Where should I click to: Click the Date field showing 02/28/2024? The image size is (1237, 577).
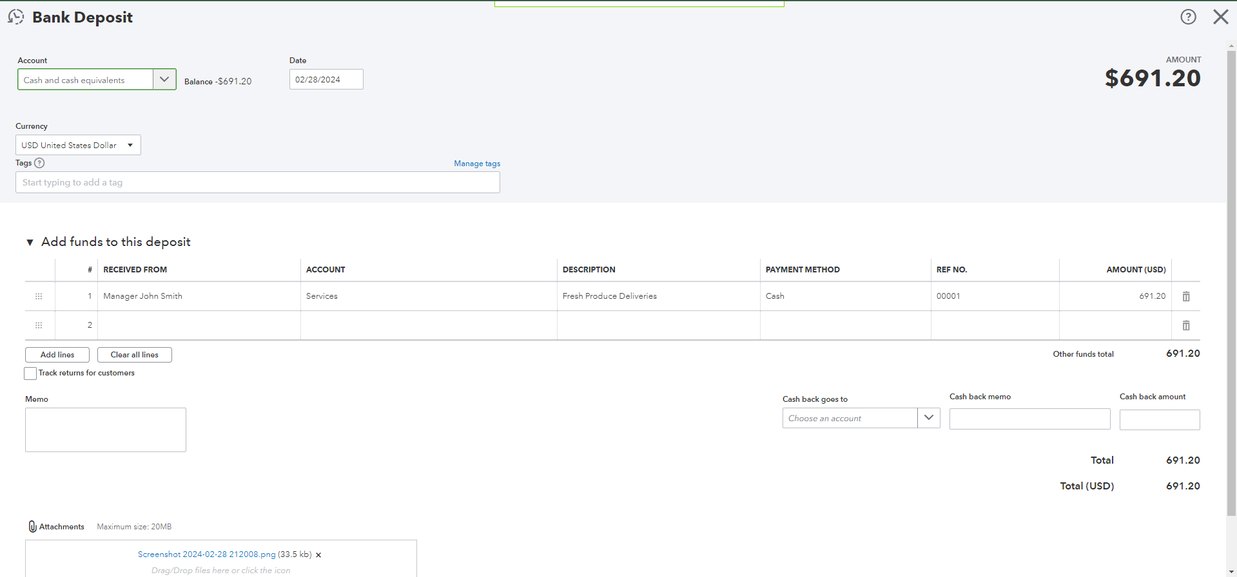pos(326,79)
